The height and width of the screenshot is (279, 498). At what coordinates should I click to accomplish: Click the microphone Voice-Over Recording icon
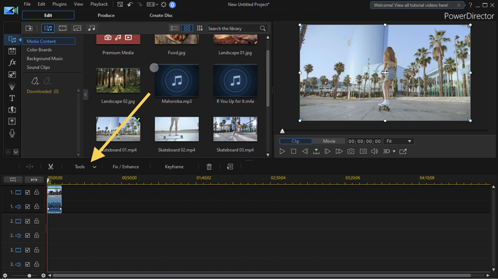click(x=12, y=133)
